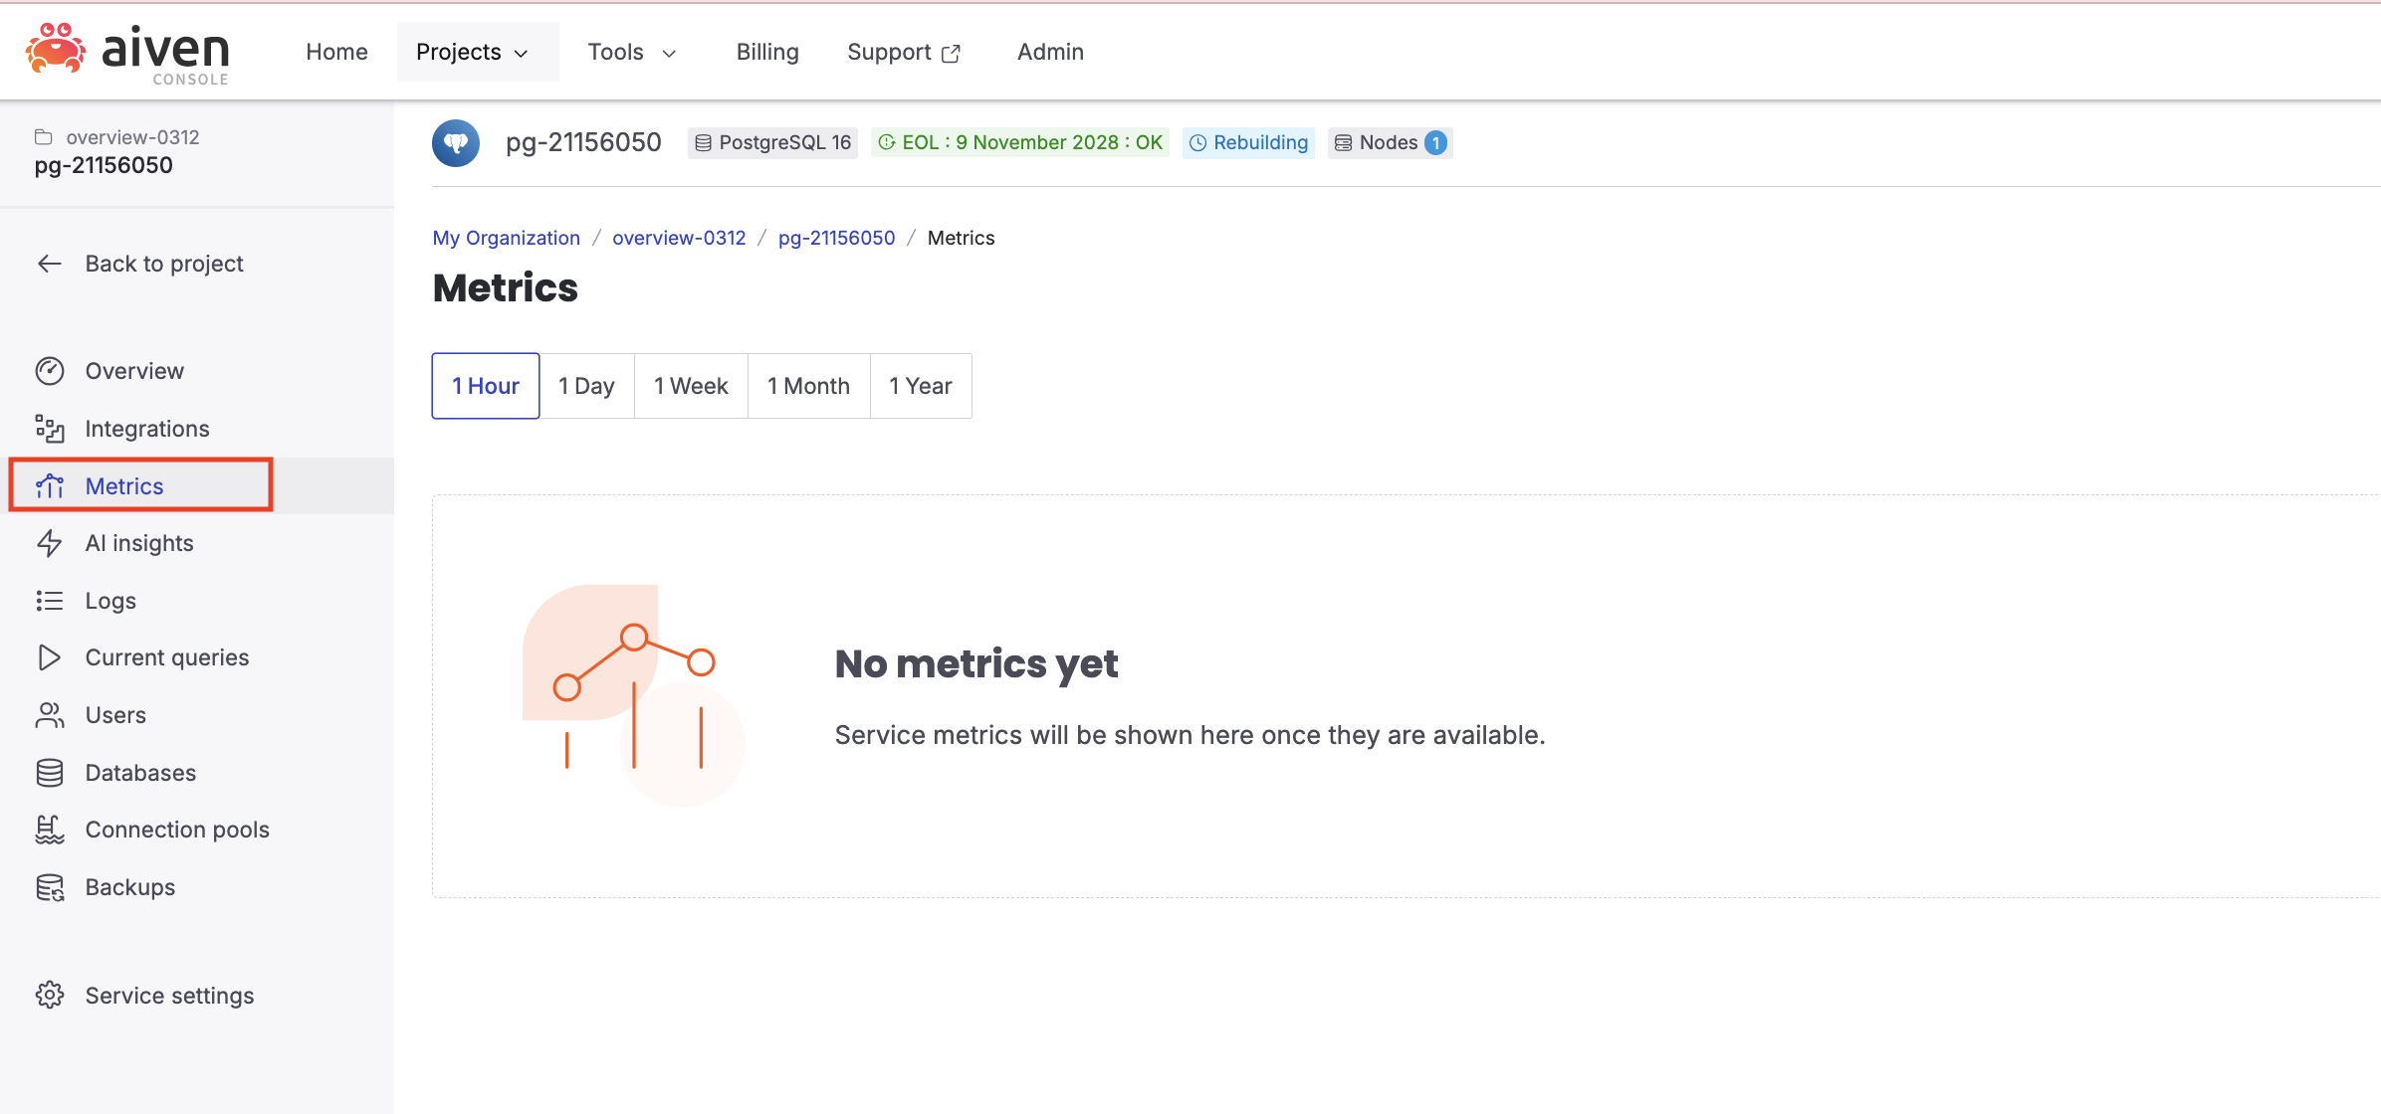Open the Overview gauge icon
Image resolution: width=2381 pixels, height=1114 pixels.
coord(49,371)
